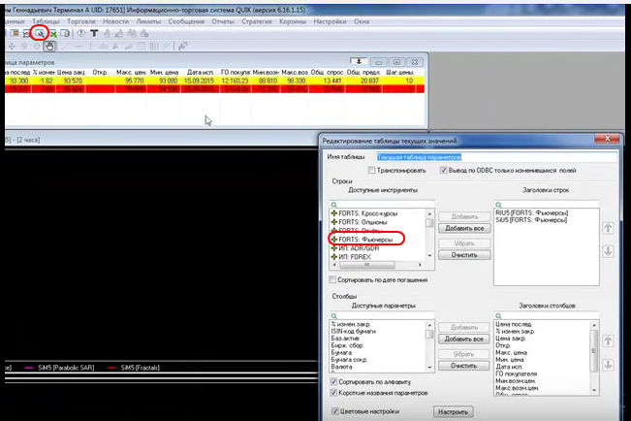Toggle Вывод по ODBC только изменившихся полей

pos(444,171)
